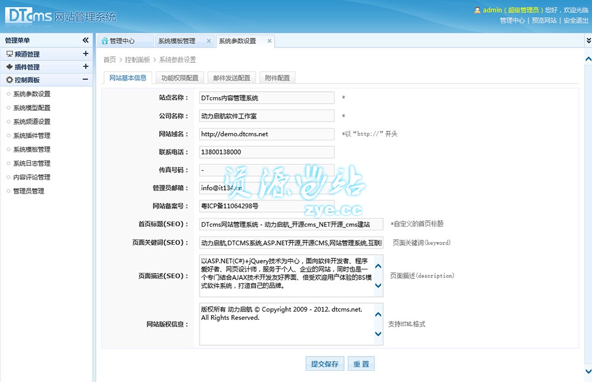Image resolution: width=592 pixels, height=382 pixels.
Task: Open 安全退出 link in header
Action: [575, 20]
